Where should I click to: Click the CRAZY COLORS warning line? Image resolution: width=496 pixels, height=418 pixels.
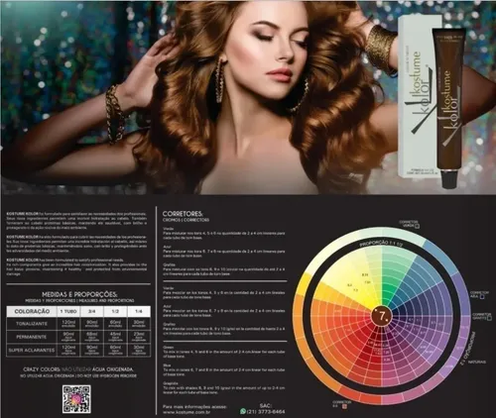pos(78,369)
